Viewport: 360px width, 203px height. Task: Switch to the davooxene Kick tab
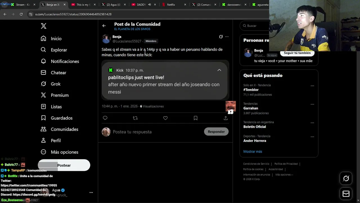234,5
